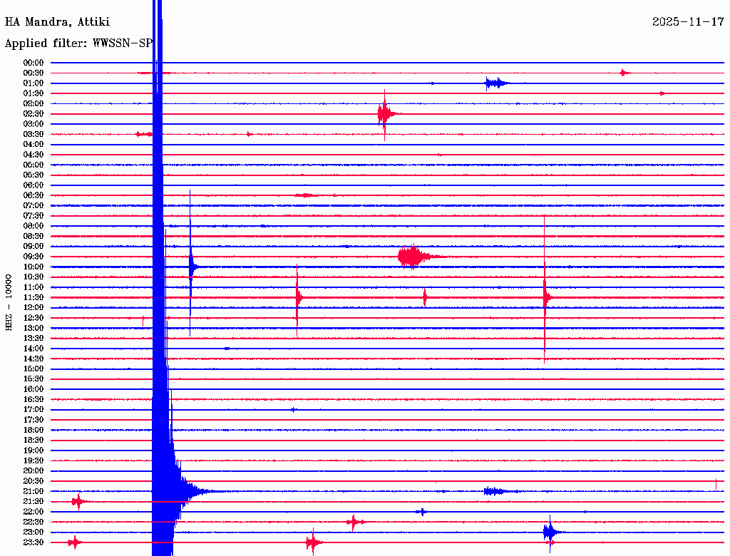This screenshot has width=730, height=556.
Task: Select the 01:30 time label
Action: pyautogui.click(x=34, y=93)
